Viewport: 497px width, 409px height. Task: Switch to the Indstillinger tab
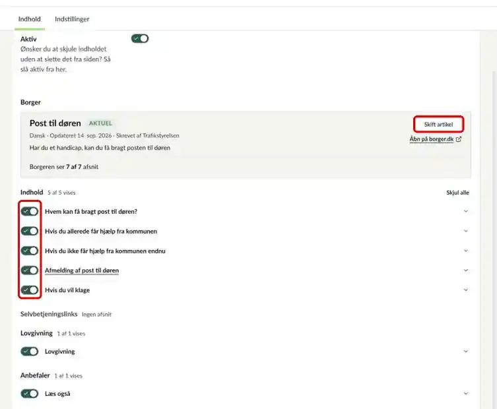pos(72,19)
